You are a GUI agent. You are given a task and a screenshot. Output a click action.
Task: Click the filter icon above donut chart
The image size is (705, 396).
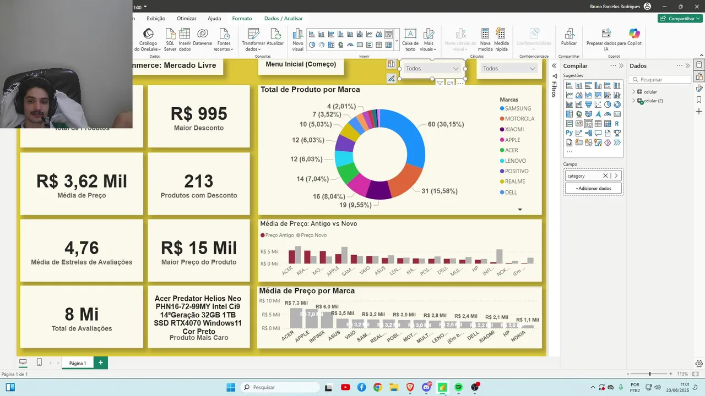coord(440,83)
